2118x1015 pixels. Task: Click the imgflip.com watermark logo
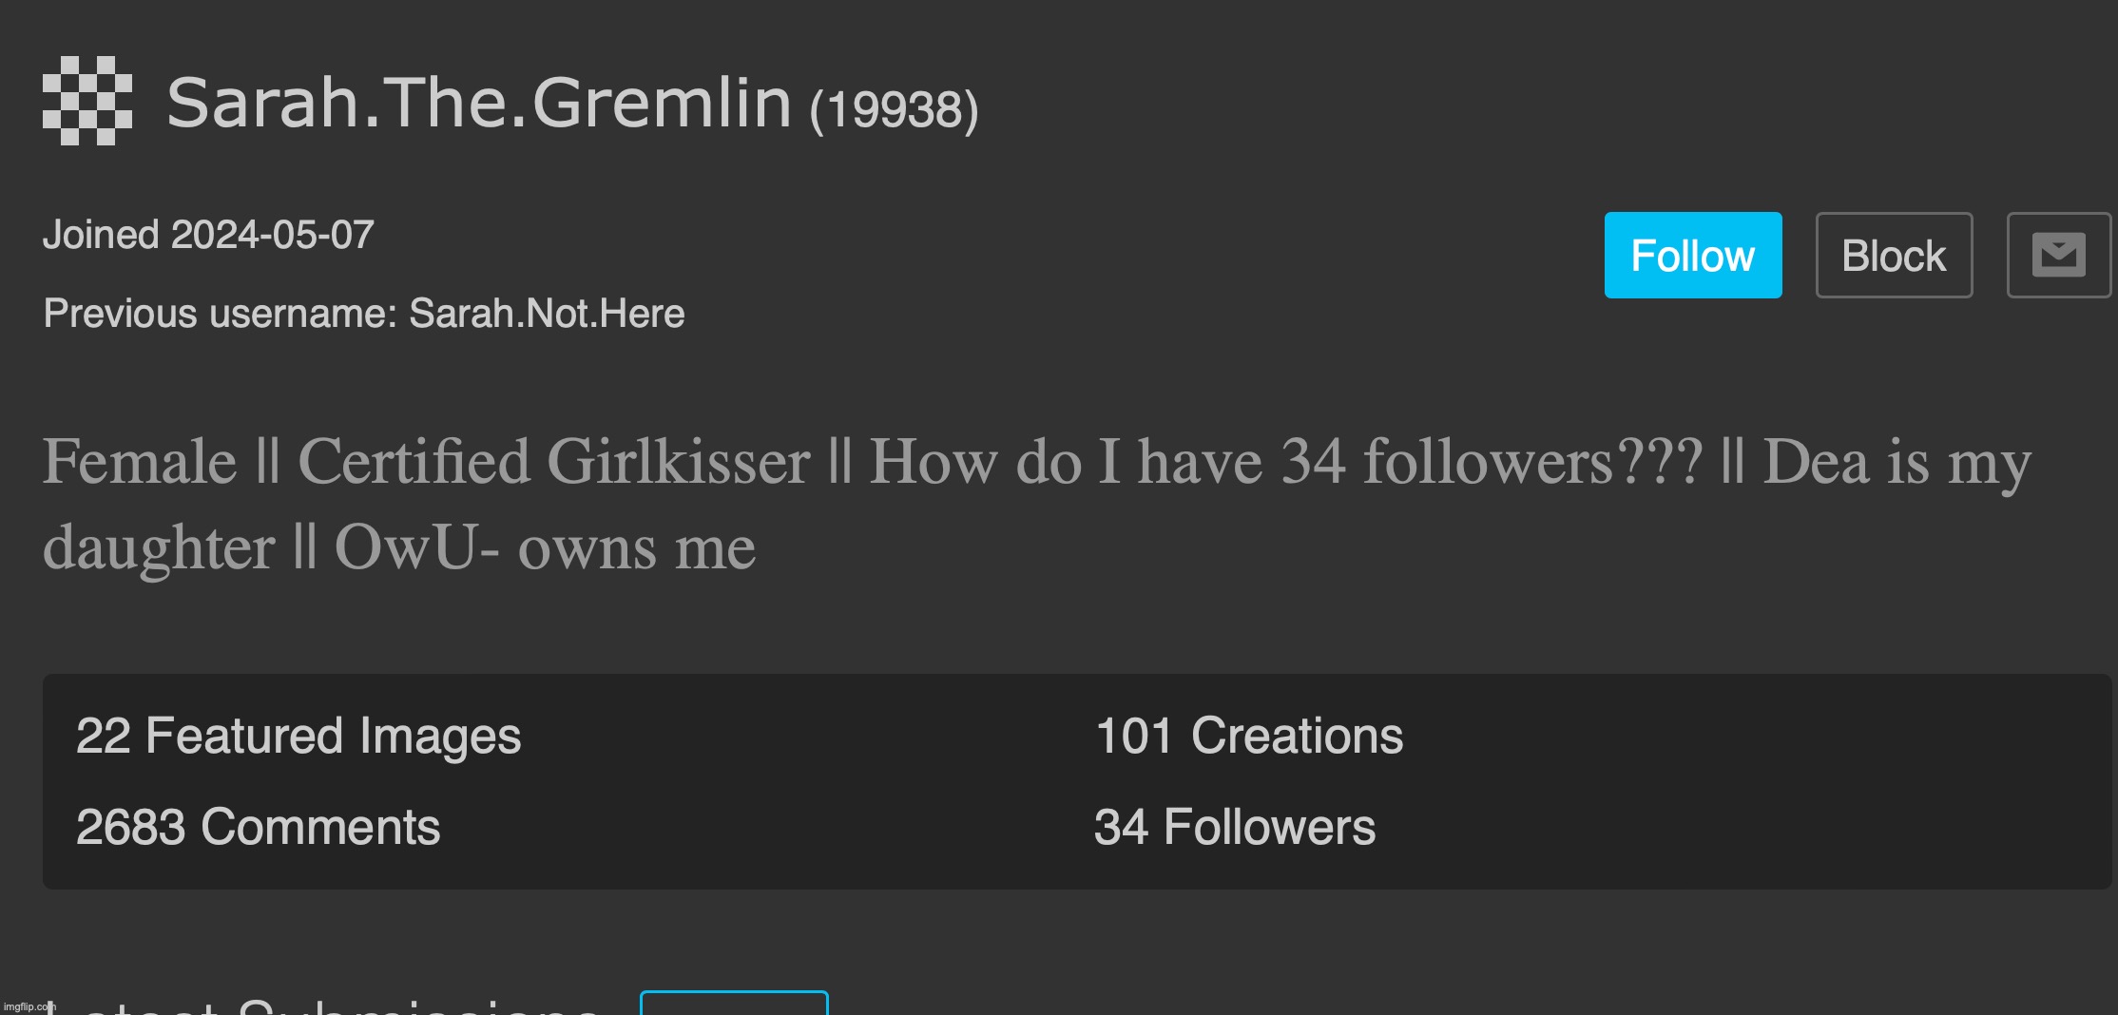[29, 1006]
